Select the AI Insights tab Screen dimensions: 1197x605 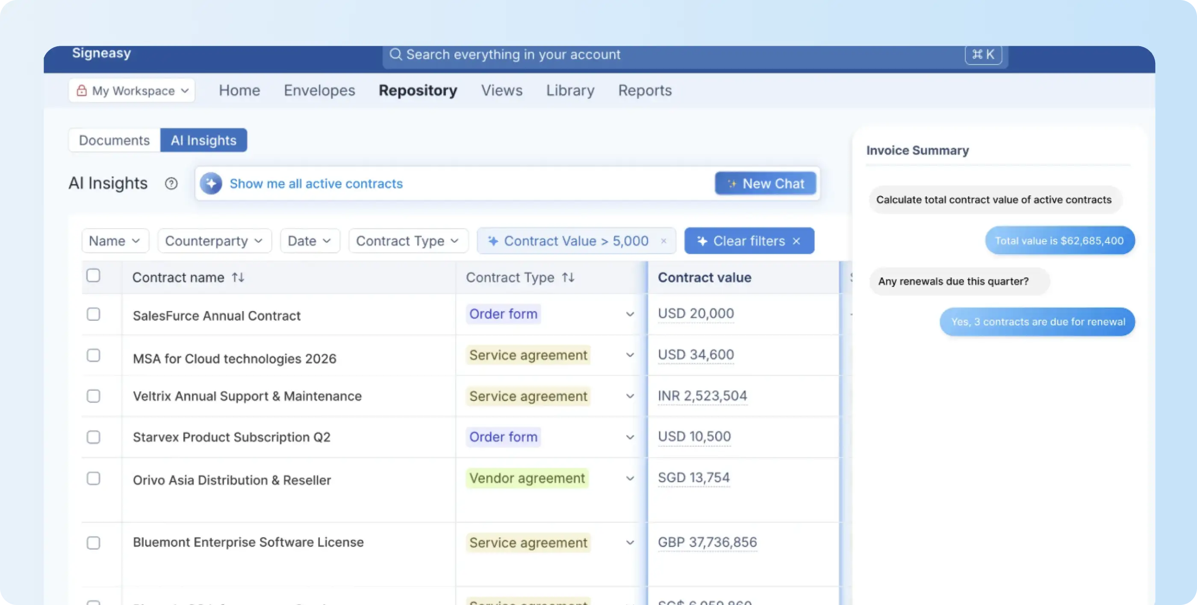[x=203, y=140]
